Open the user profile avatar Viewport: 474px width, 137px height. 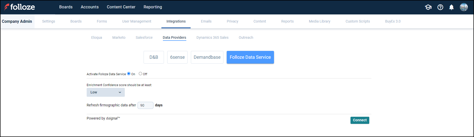coord(464,7)
